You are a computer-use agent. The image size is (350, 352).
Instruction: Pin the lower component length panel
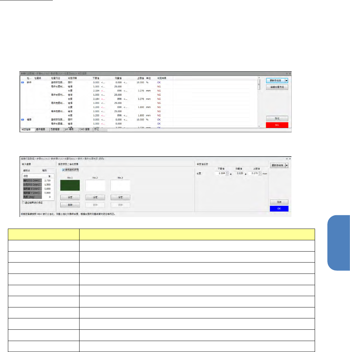287,159
